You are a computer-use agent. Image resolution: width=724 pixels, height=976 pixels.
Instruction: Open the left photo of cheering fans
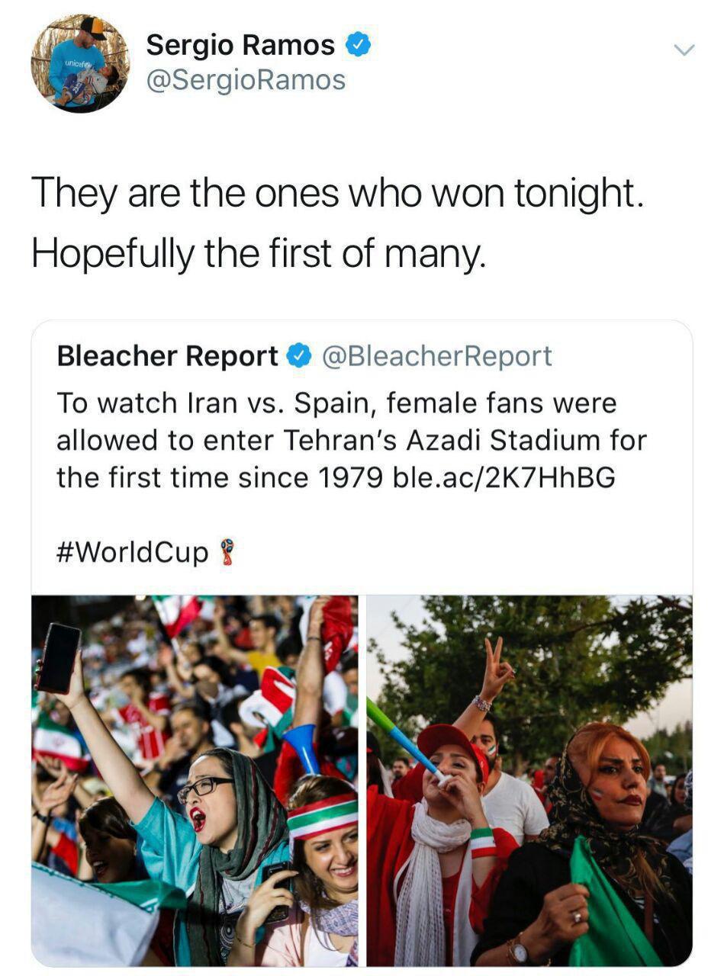195,780
